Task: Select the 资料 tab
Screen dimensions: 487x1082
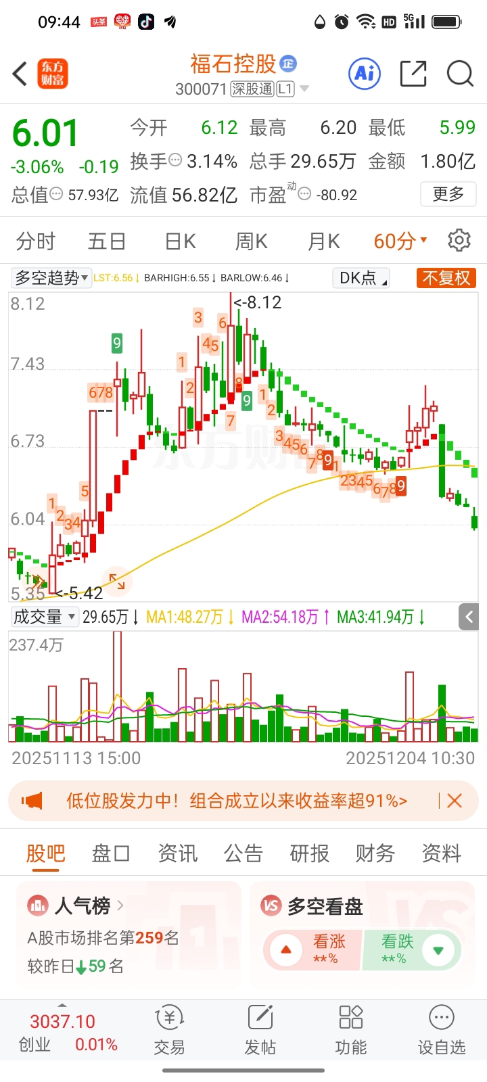Action: [x=441, y=853]
